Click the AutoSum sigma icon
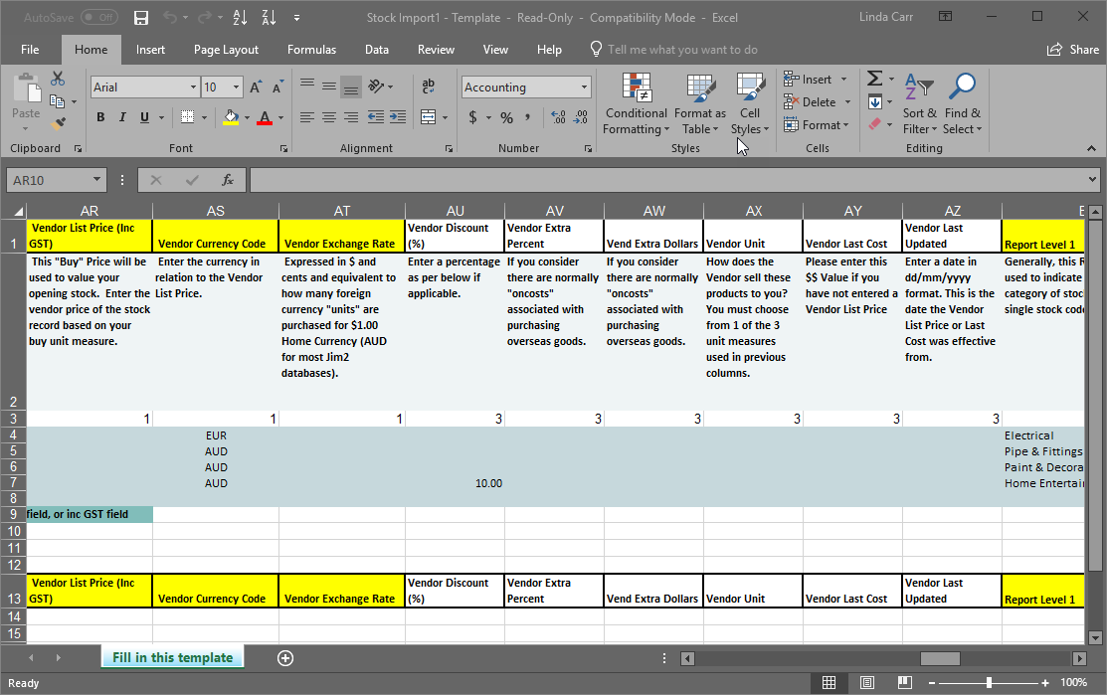The width and height of the screenshot is (1107, 695). tap(874, 79)
